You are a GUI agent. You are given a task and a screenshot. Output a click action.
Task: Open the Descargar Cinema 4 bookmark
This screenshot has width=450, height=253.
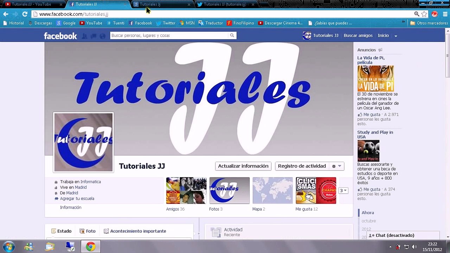[281, 23]
